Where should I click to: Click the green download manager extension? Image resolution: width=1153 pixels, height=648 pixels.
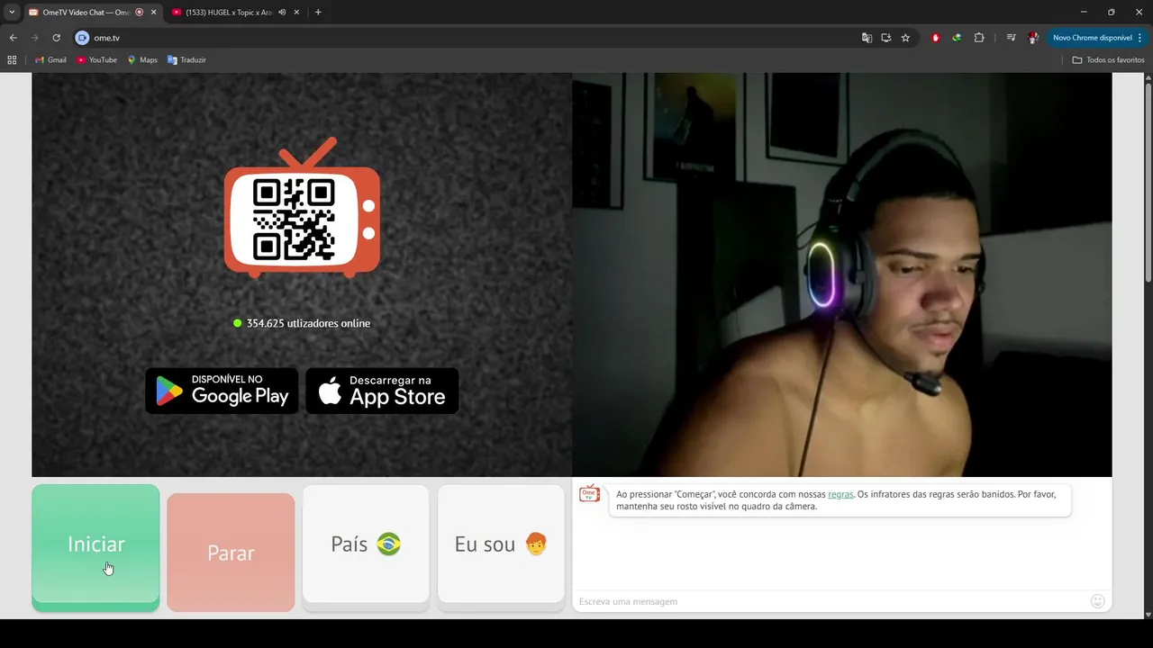[x=957, y=38]
